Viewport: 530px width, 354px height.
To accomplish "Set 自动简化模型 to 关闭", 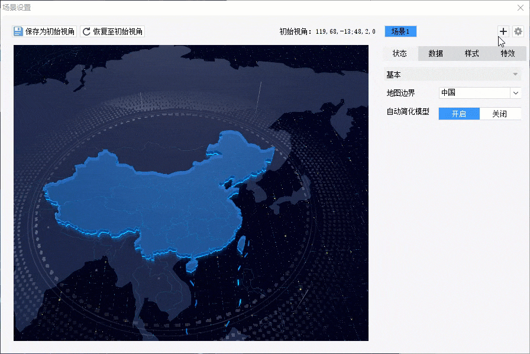I will point(500,114).
